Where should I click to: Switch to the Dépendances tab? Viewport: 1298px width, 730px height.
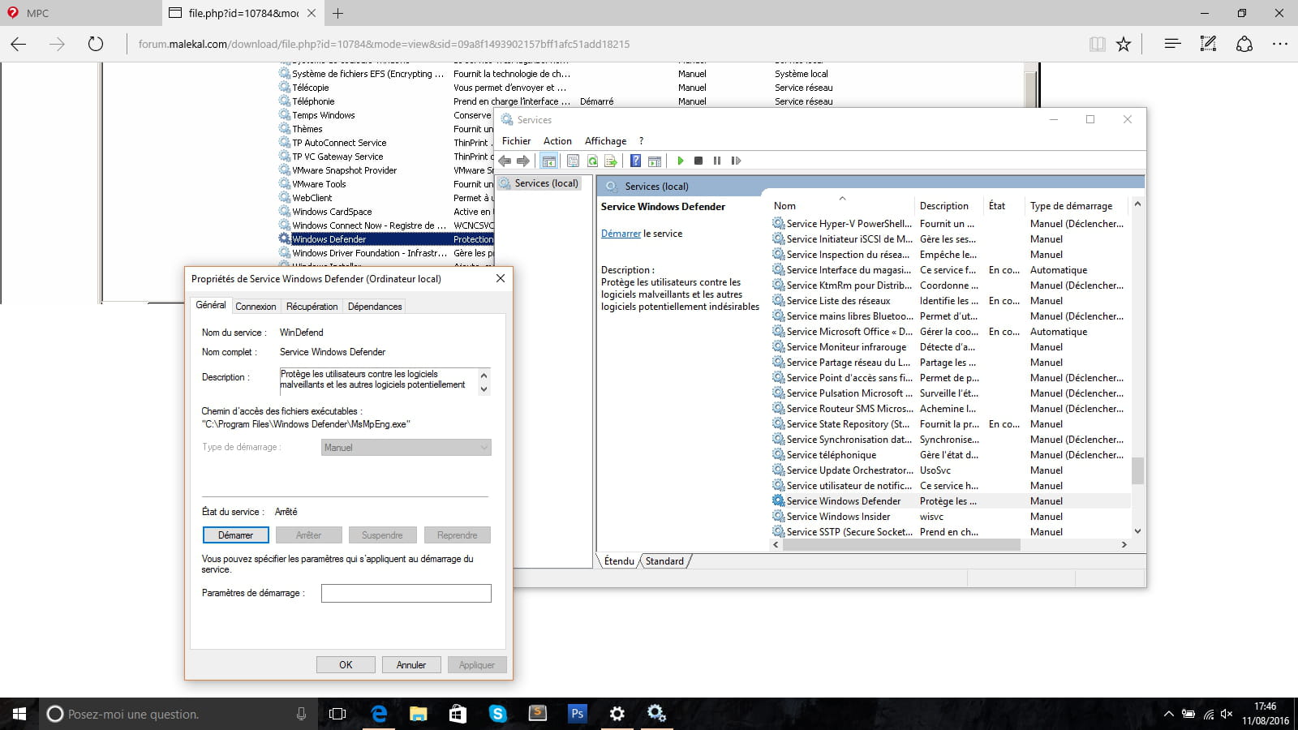point(374,307)
